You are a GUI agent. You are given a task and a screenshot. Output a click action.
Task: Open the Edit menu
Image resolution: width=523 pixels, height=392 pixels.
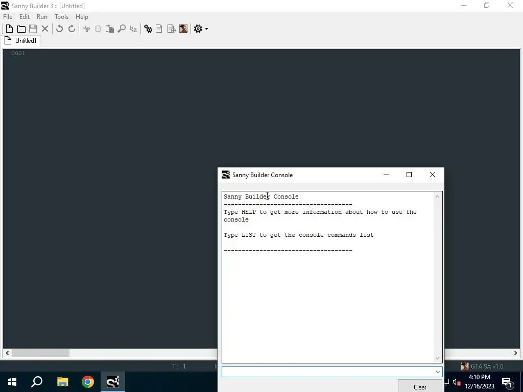25,17
